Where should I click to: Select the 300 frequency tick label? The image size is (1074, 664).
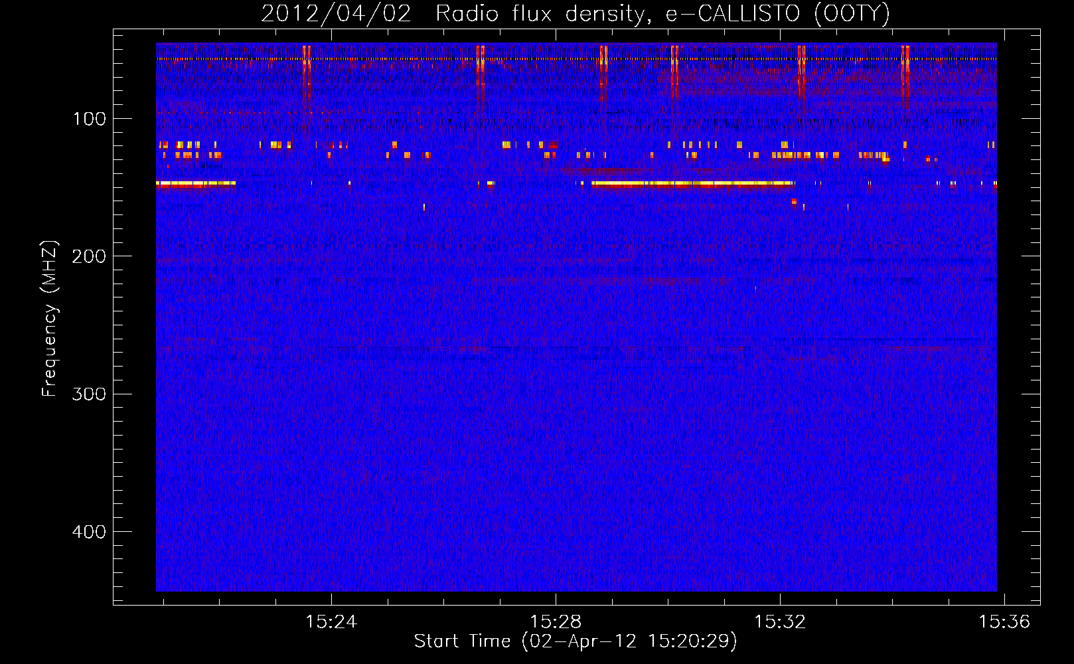pyautogui.click(x=89, y=394)
